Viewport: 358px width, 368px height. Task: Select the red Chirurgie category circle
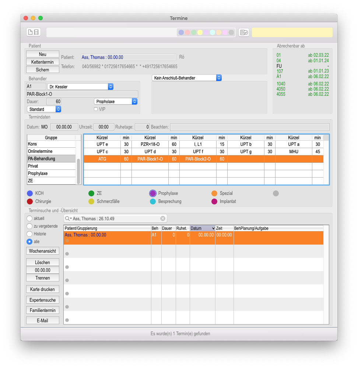click(x=30, y=201)
